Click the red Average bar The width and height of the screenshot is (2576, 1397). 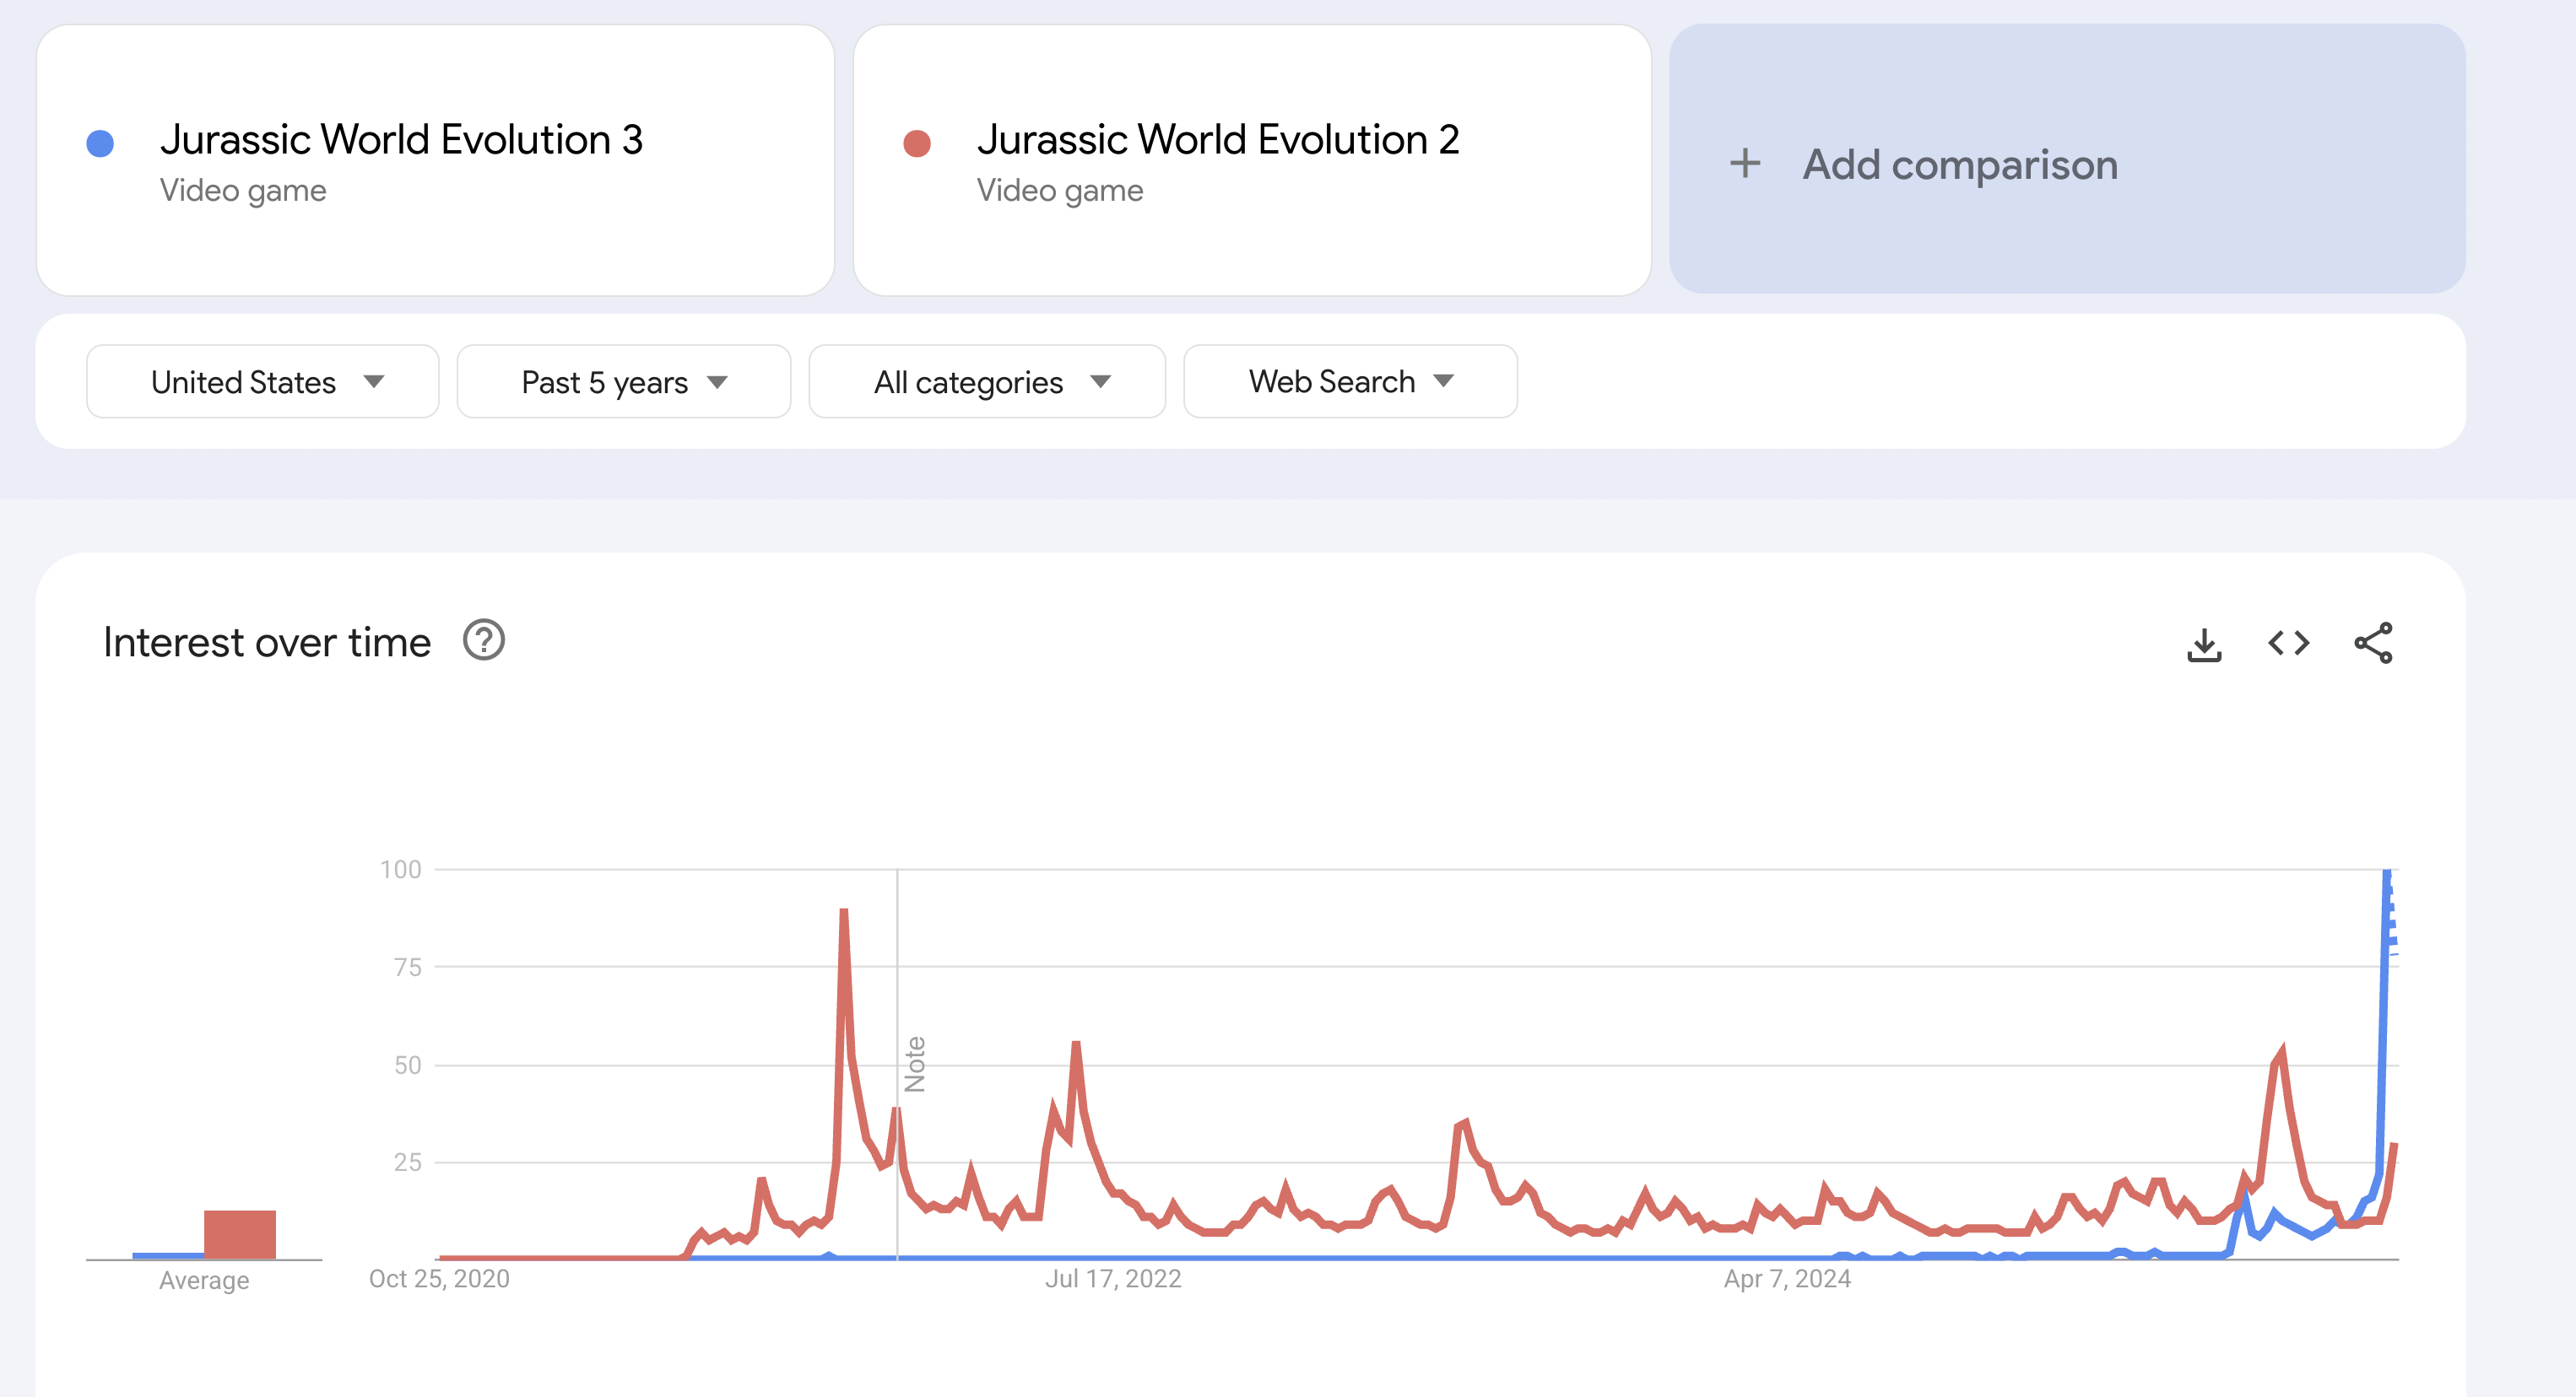pyautogui.click(x=240, y=1235)
